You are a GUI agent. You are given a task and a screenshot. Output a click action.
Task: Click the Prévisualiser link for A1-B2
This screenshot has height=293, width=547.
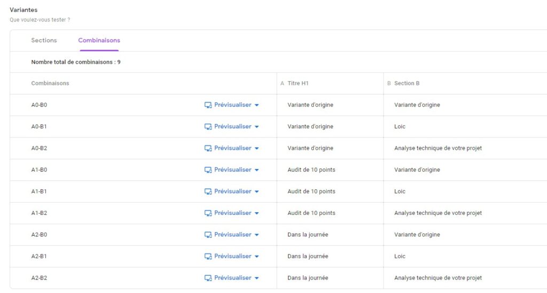click(x=233, y=213)
